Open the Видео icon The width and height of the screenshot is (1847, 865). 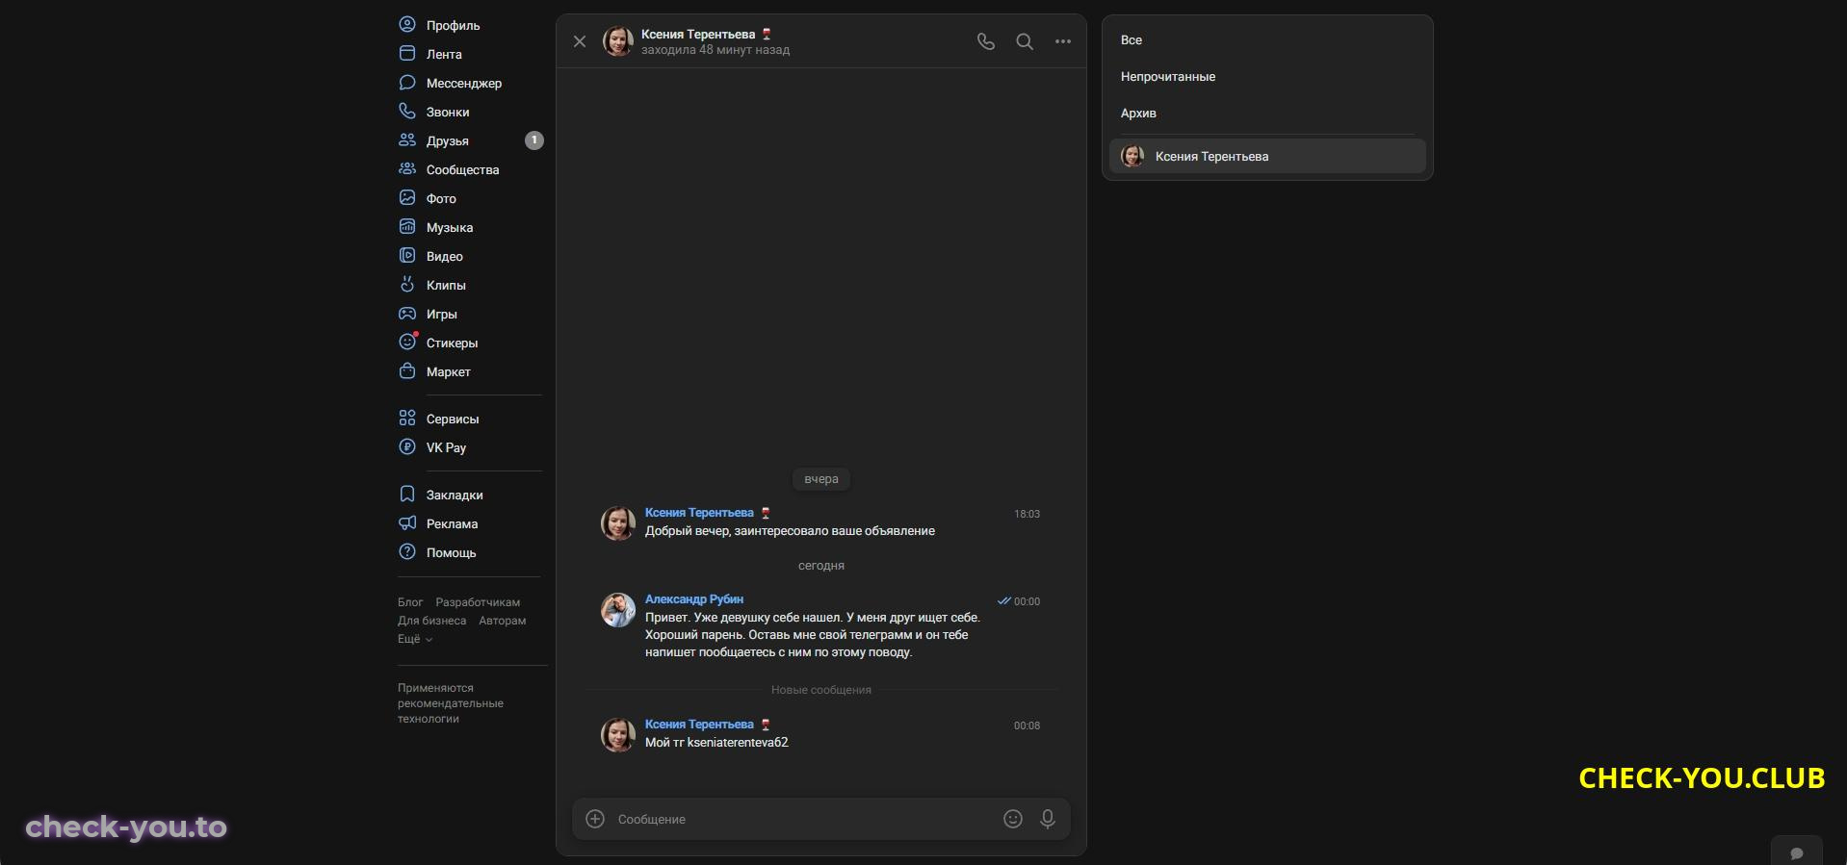click(x=407, y=255)
